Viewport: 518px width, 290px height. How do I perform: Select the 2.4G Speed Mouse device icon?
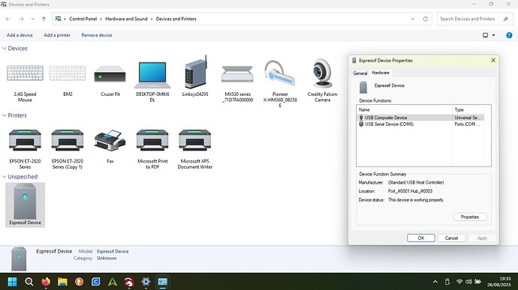[x=25, y=73]
